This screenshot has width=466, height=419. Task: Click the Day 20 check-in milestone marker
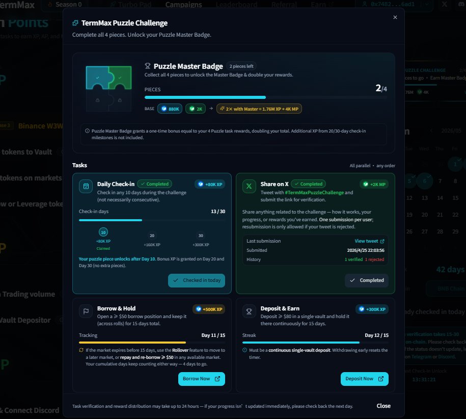tap(152, 235)
